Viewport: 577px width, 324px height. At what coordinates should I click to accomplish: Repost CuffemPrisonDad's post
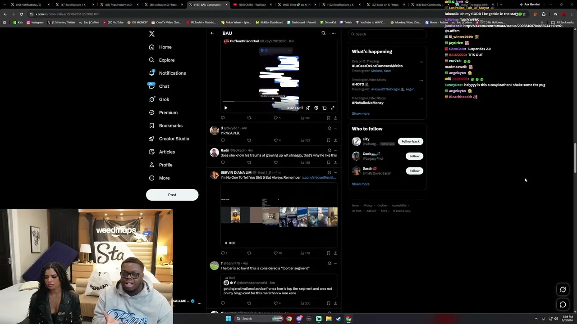click(x=249, y=118)
